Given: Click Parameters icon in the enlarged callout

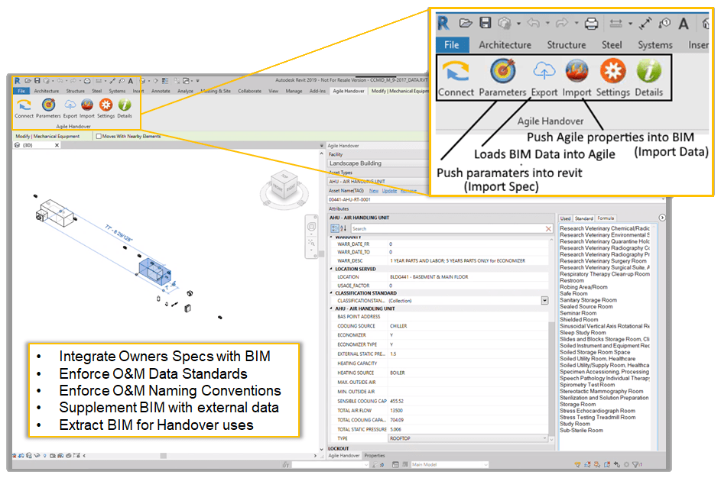Looking at the screenshot, I should click(502, 71).
